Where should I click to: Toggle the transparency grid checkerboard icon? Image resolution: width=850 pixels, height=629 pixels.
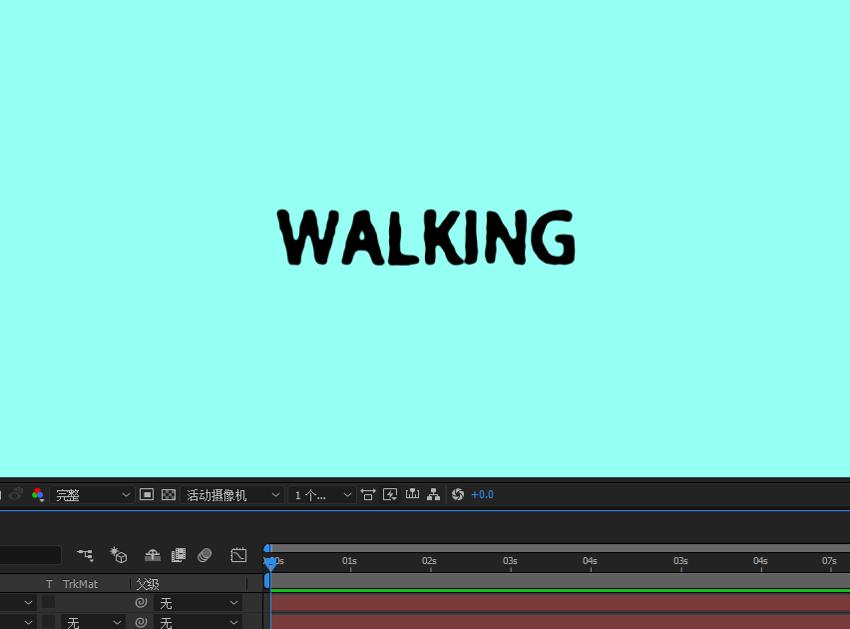pos(169,494)
